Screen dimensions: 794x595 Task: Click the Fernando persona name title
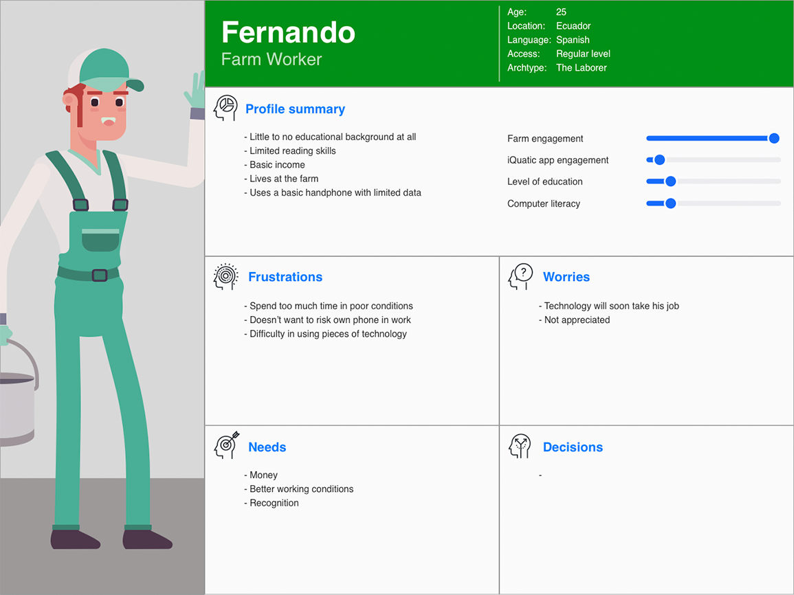point(288,32)
